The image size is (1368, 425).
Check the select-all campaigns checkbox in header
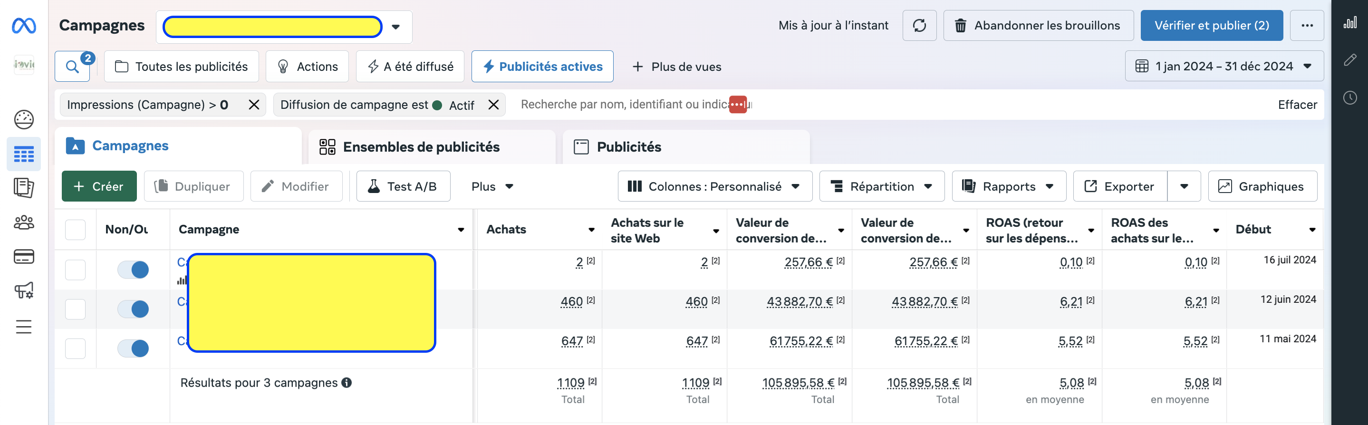pyautogui.click(x=75, y=230)
